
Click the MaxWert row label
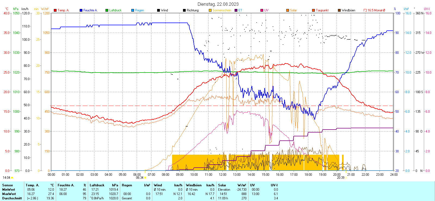(9, 194)
